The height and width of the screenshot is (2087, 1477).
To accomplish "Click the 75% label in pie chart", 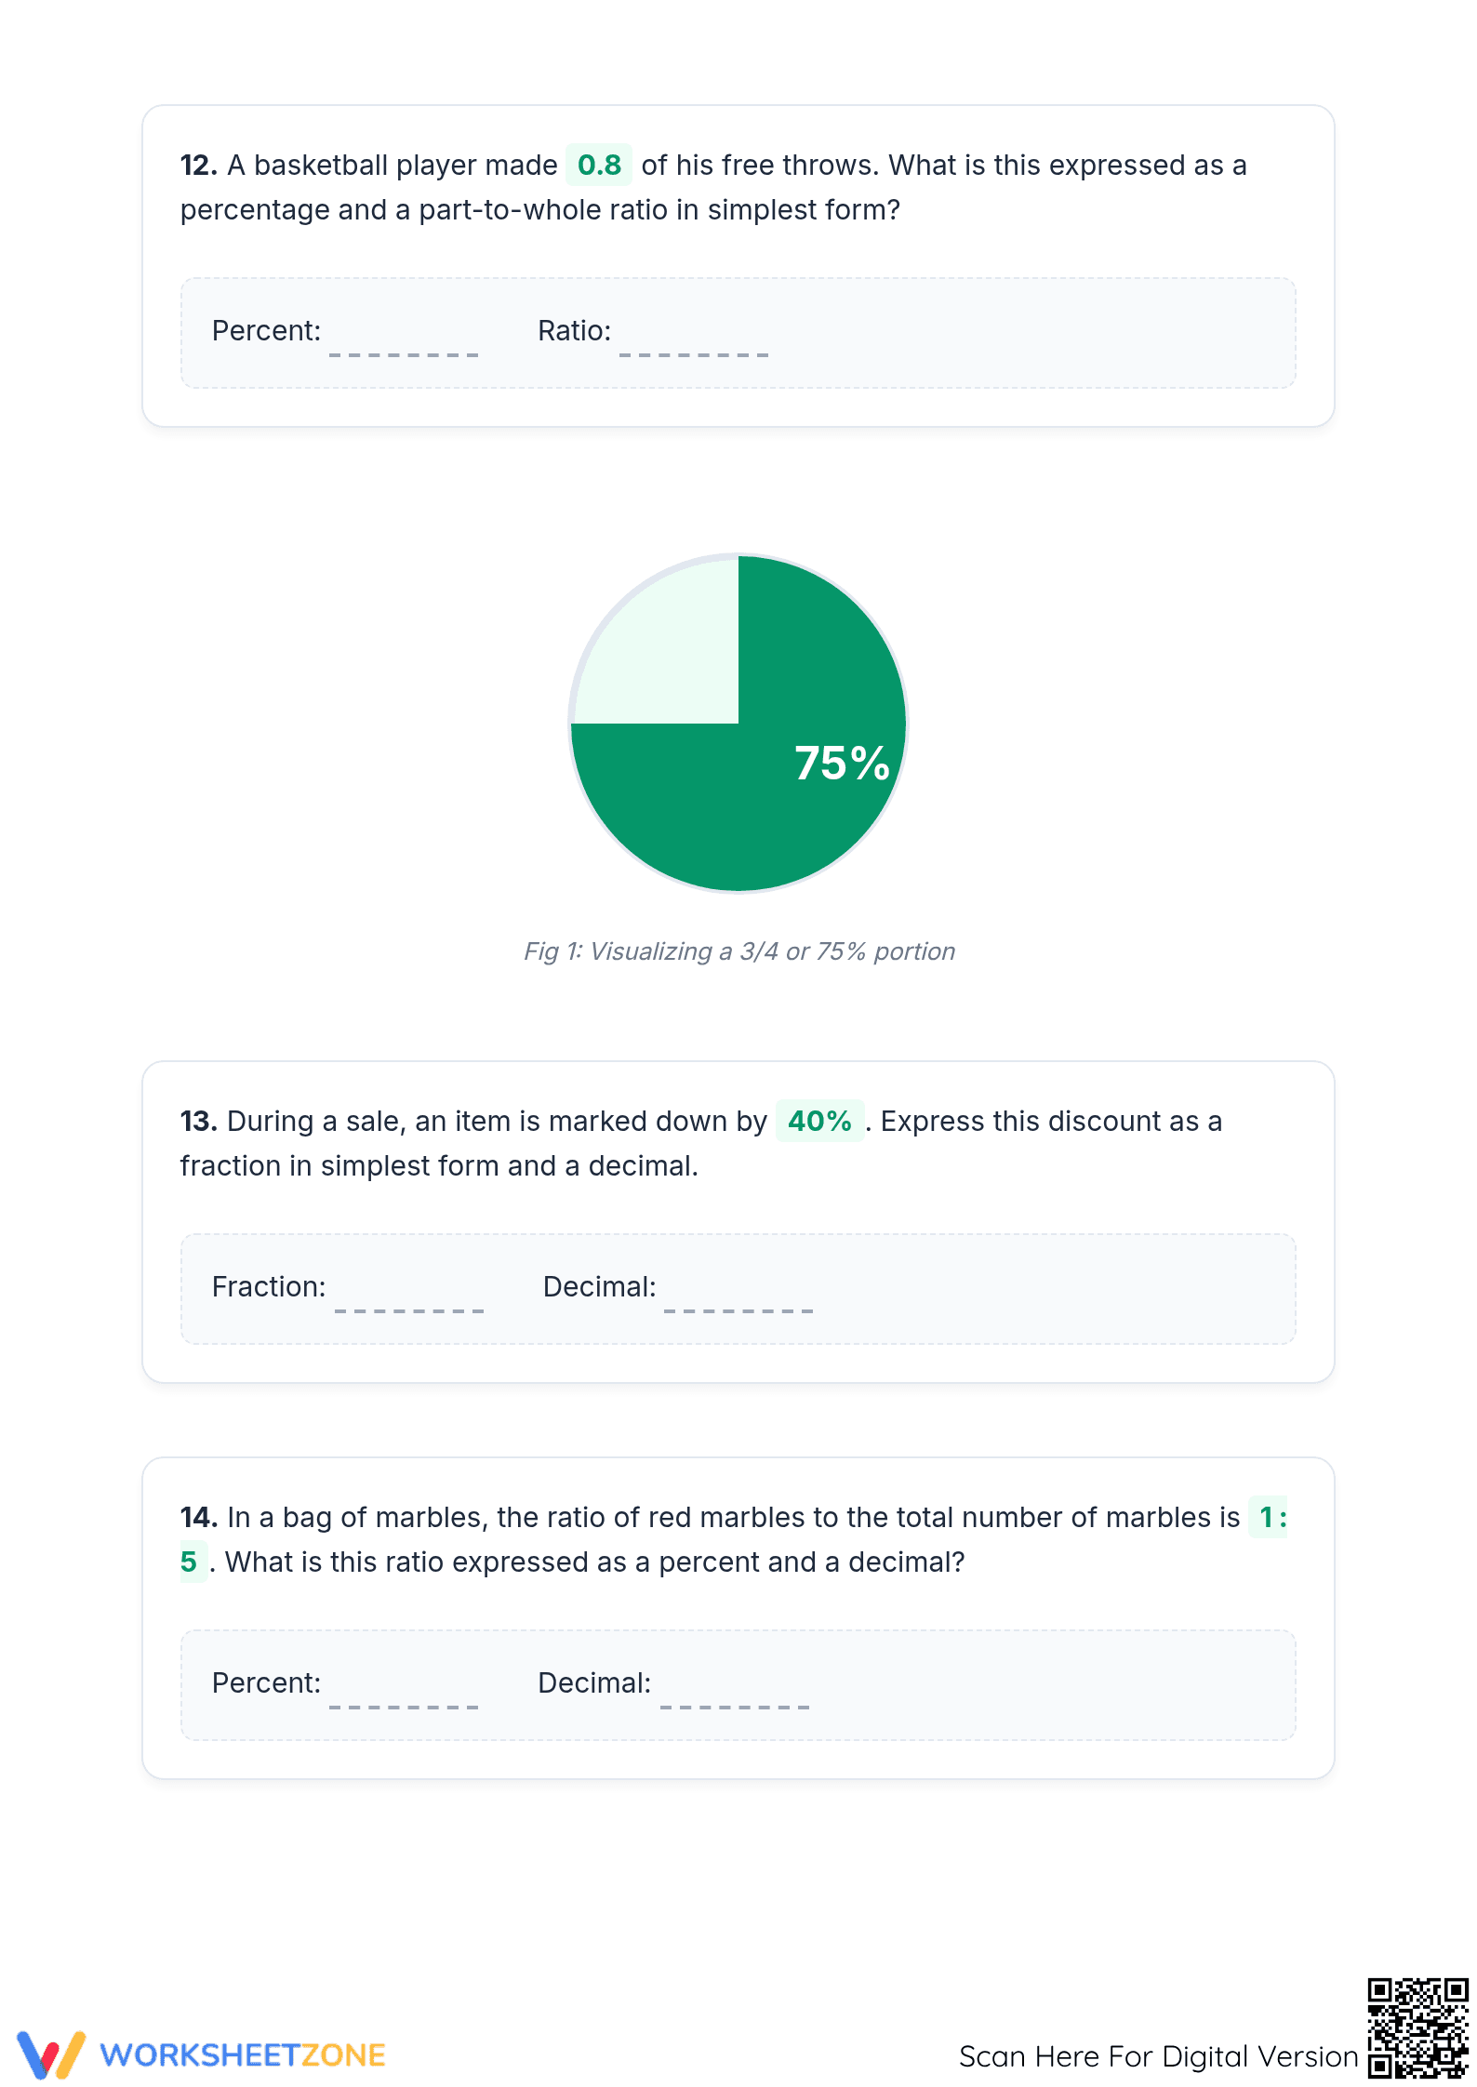I will (x=842, y=764).
